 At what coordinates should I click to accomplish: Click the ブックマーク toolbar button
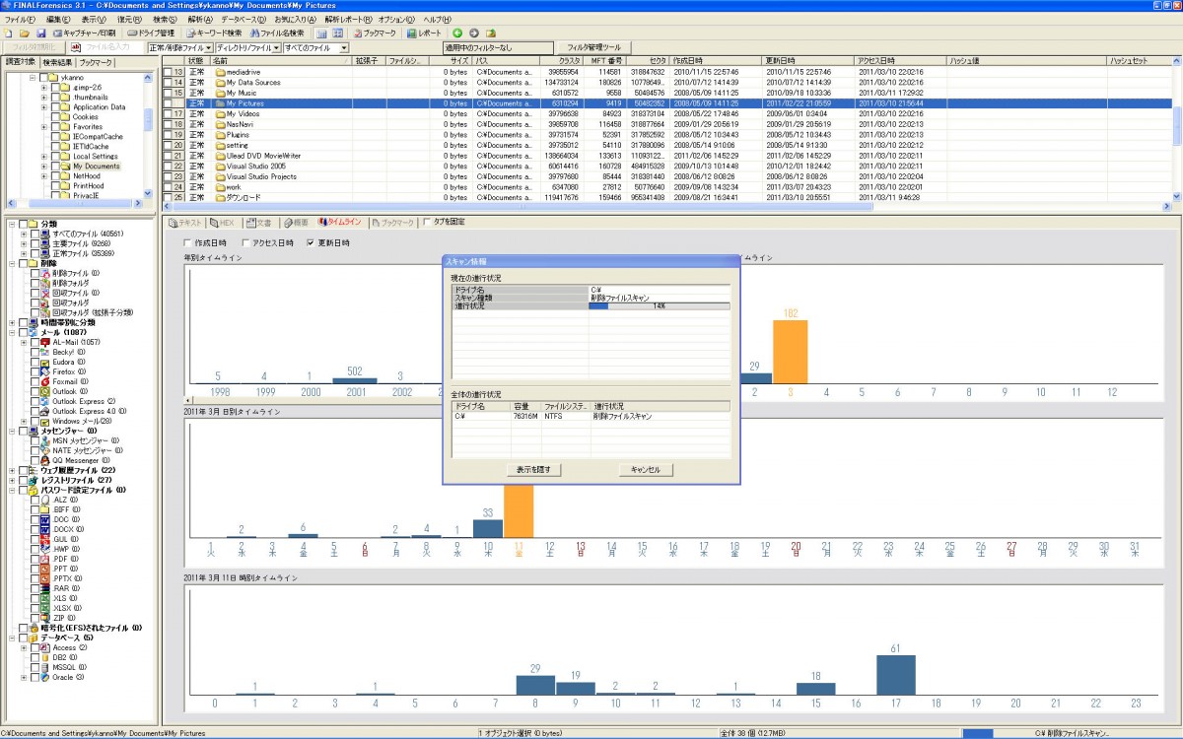374,34
